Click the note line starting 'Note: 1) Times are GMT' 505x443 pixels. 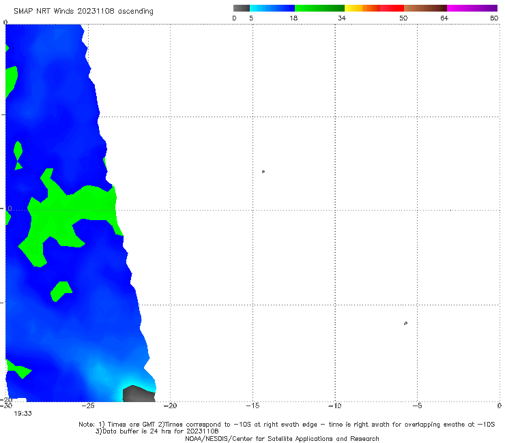(x=287, y=425)
